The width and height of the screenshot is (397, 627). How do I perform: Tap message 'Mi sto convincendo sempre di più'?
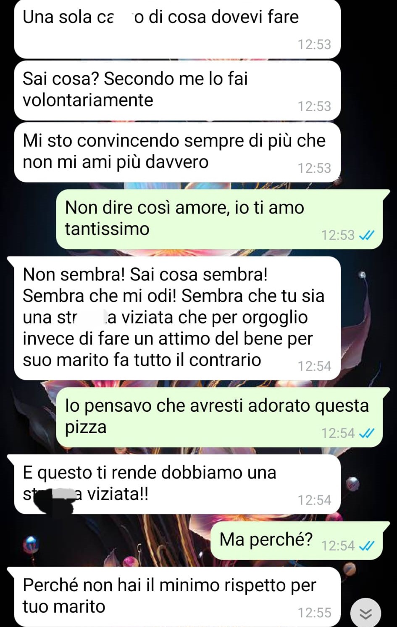177,152
